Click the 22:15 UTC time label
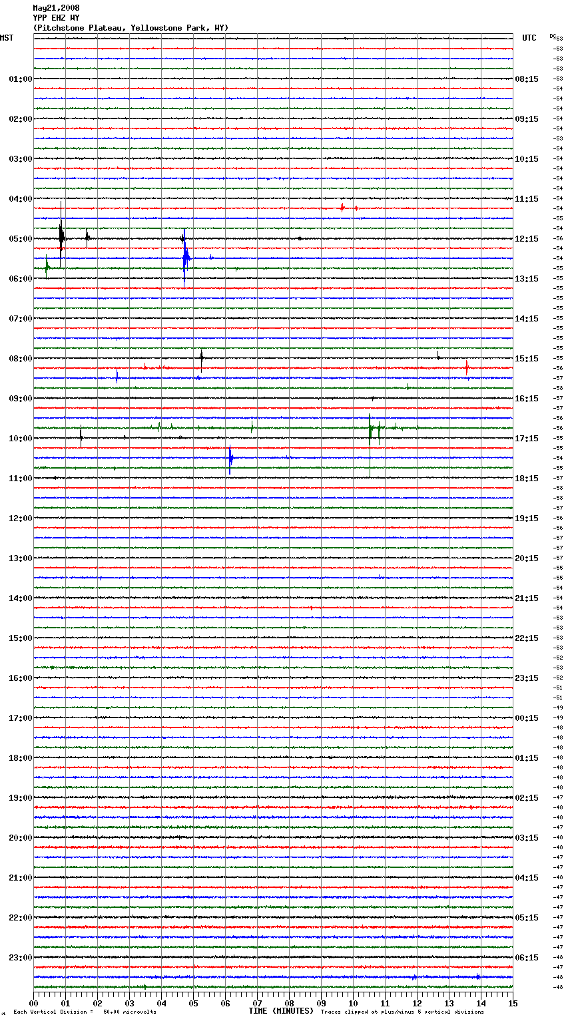Viewport: 566px width, 1021px height. (x=527, y=638)
